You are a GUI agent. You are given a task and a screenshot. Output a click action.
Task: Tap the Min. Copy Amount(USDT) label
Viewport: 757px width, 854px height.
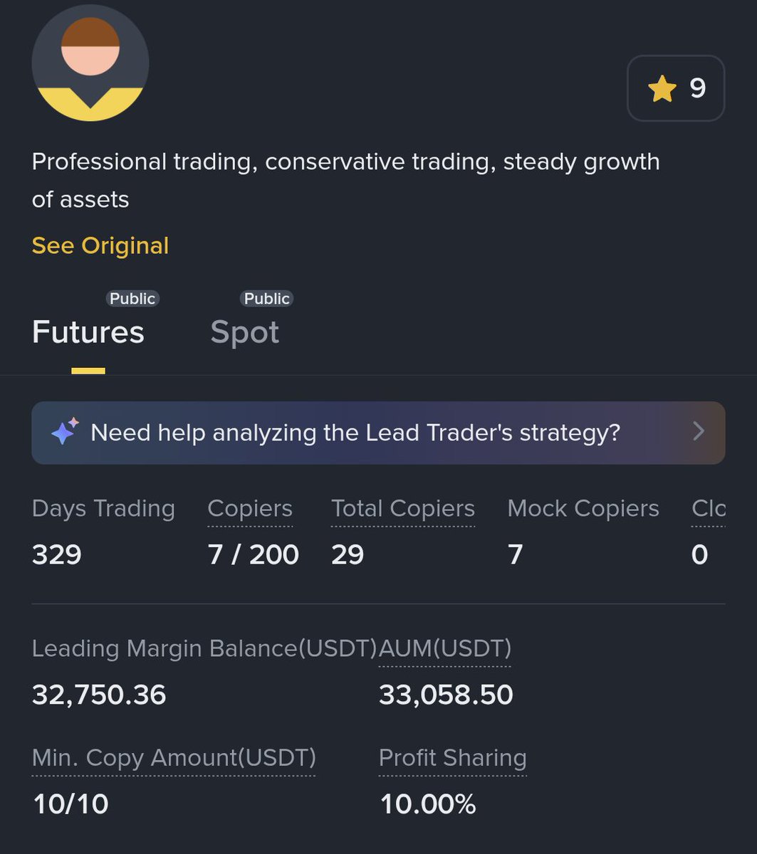point(174,758)
